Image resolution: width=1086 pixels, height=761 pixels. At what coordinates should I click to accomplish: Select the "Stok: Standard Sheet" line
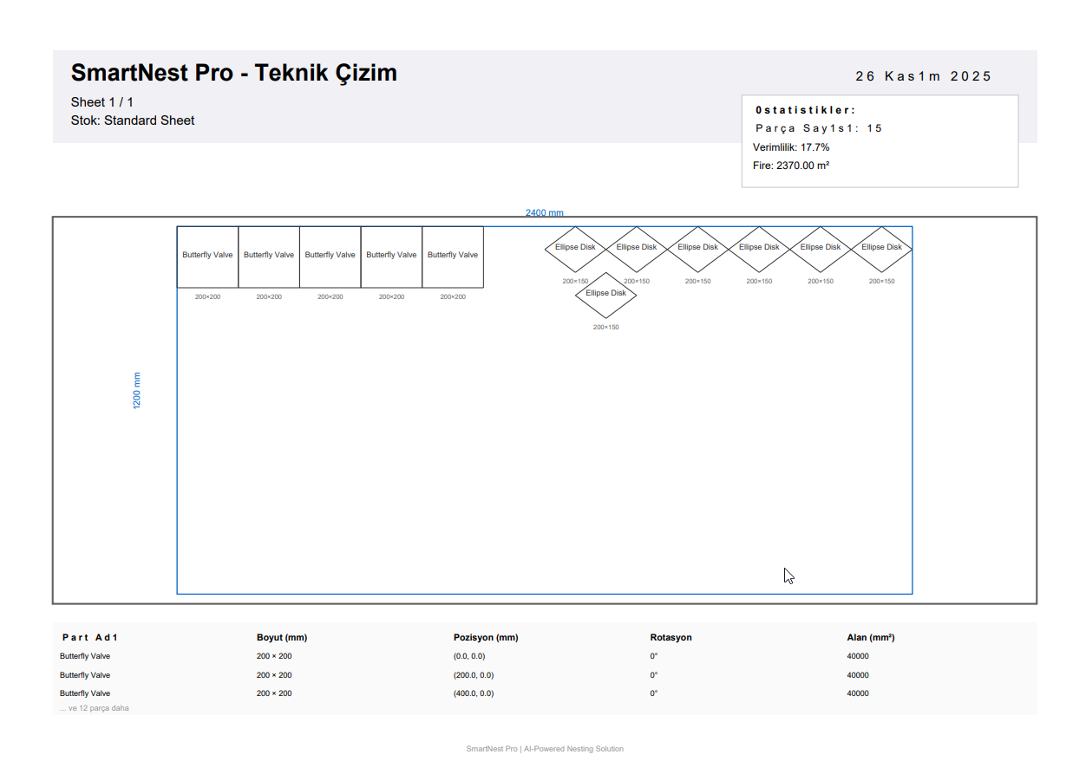coord(133,120)
